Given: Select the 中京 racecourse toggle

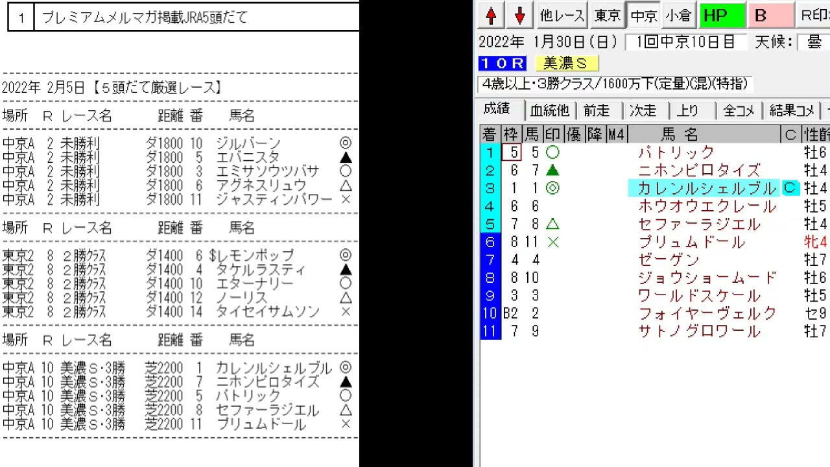Looking at the screenshot, I should [x=644, y=16].
